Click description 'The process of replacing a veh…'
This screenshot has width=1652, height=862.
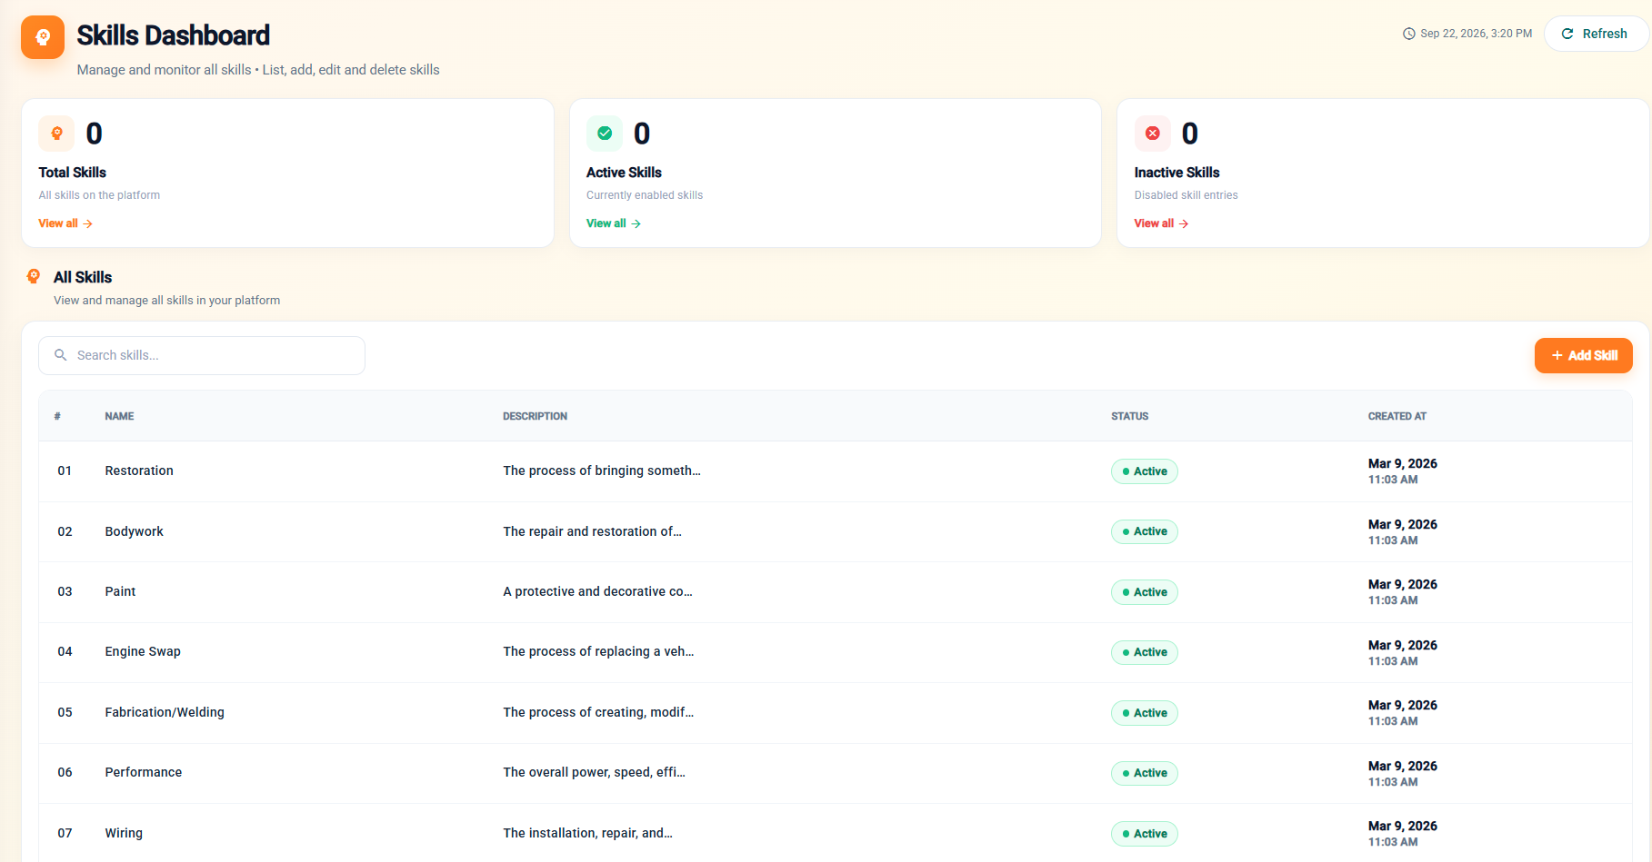coord(598,651)
